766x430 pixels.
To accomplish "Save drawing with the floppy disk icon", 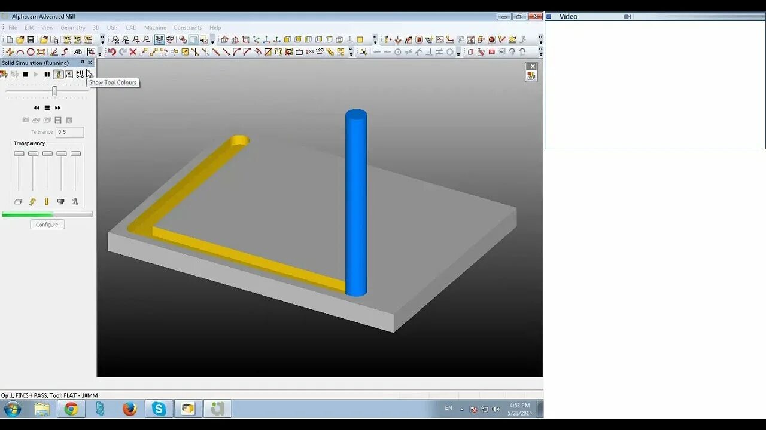I will point(31,39).
